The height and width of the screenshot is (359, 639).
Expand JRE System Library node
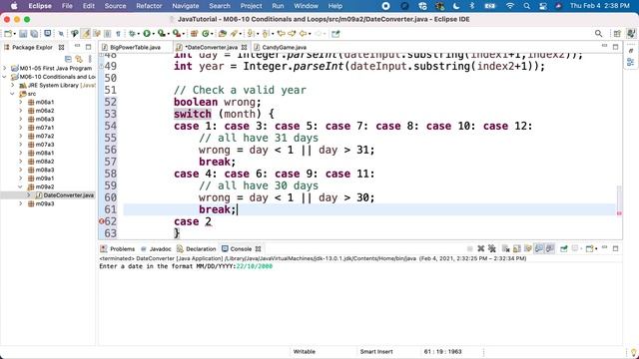pos(13,85)
